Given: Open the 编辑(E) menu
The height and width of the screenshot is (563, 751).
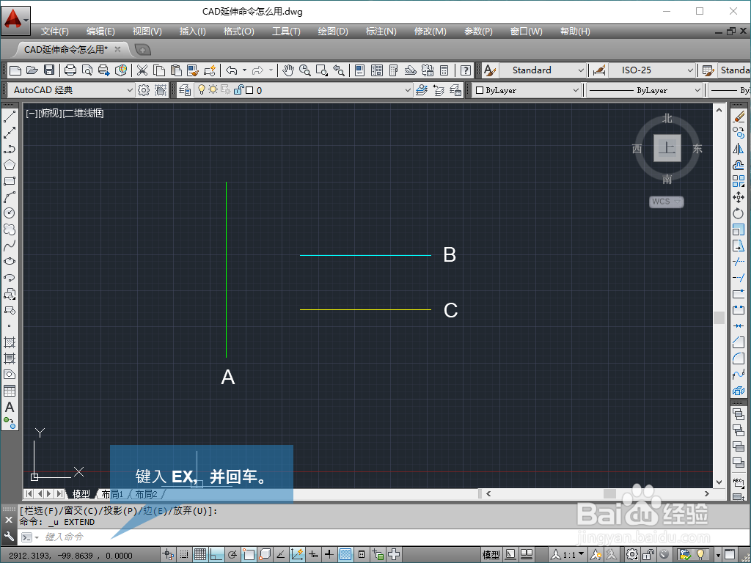Looking at the screenshot, I should coord(100,32).
